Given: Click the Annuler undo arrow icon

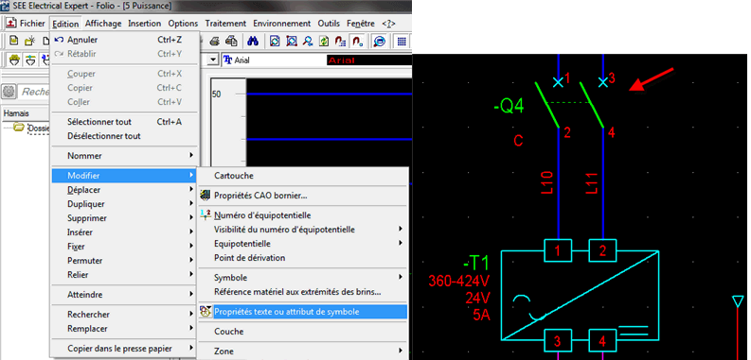Looking at the screenshot, I should pyautogui.click(x=60, y=40).
